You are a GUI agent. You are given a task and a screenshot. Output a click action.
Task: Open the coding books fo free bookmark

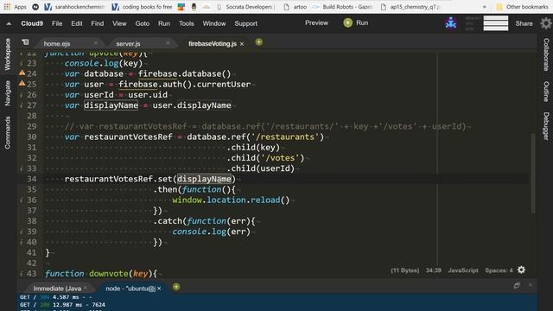(142, 7)
